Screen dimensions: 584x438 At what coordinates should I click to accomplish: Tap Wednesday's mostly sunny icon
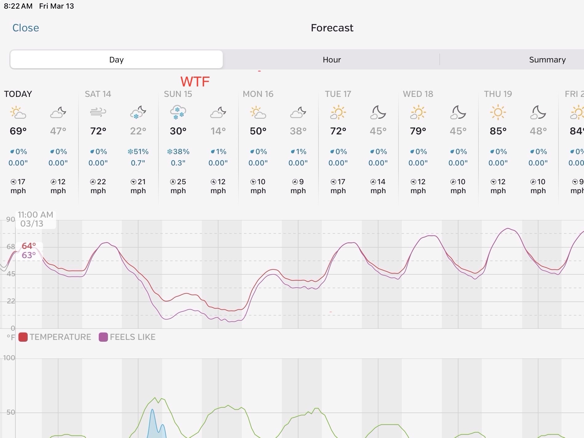(418, 113)
